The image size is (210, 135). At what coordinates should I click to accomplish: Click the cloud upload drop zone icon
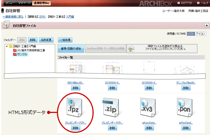(131, 49)
